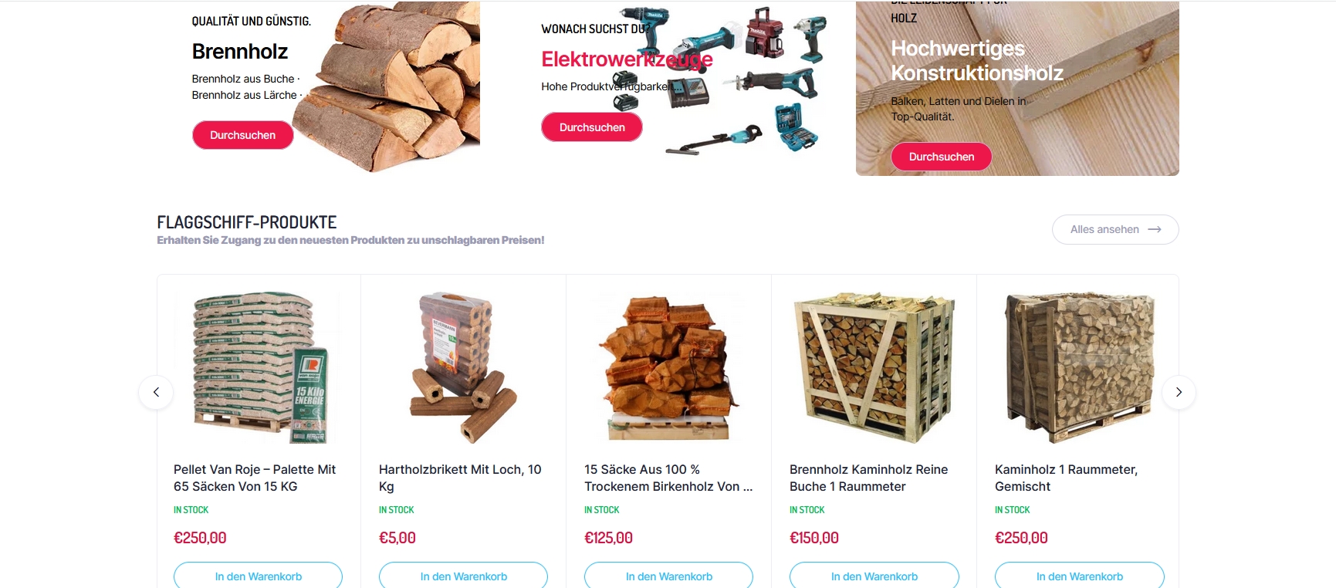
Task: Add Hartholzbrikett to Warenkorb
Action: (464, 576)
